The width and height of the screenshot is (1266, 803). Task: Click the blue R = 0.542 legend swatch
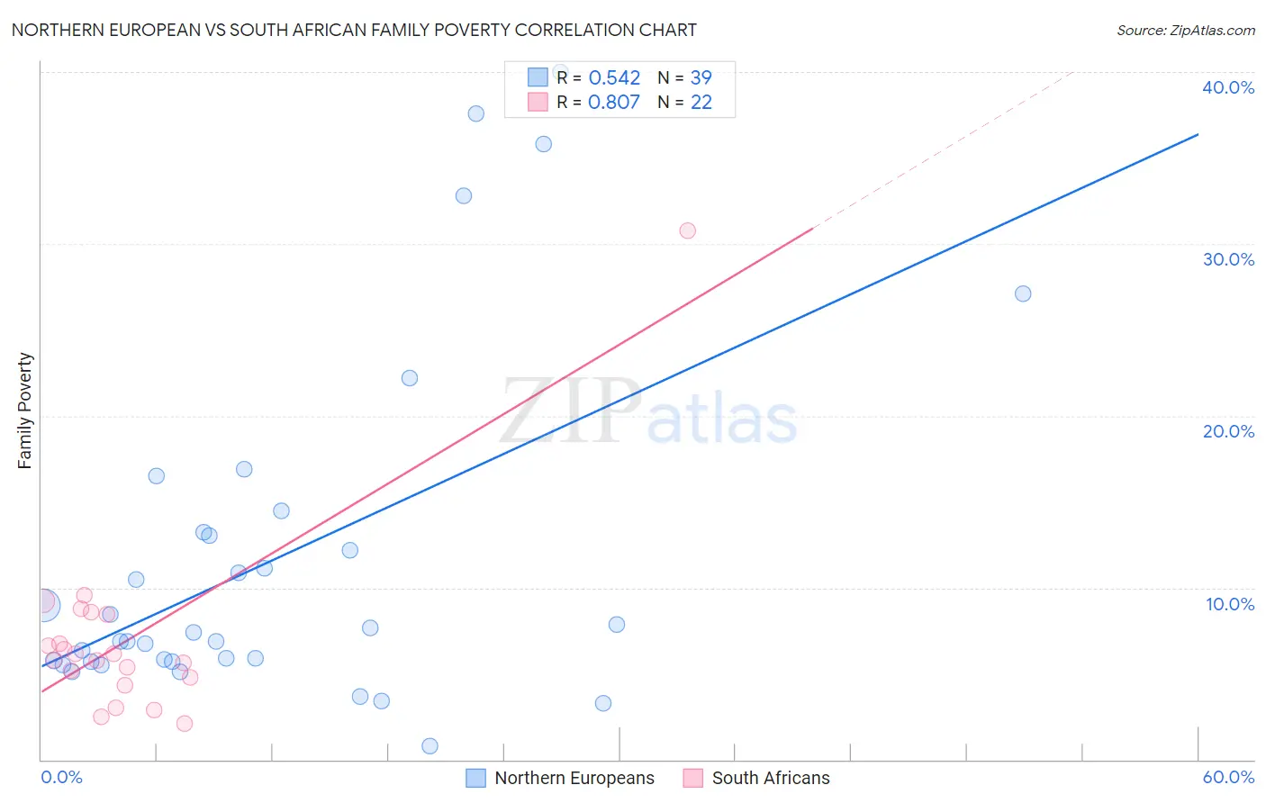[538, 77]
